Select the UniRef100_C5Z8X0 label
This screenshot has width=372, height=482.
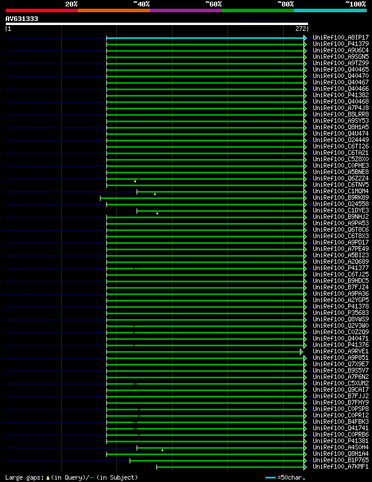coord(341,160)
